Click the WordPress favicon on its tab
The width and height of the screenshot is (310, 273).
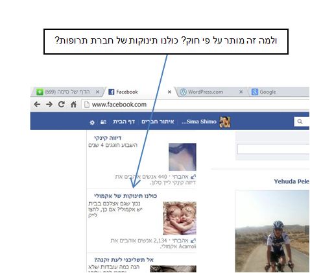183,92
